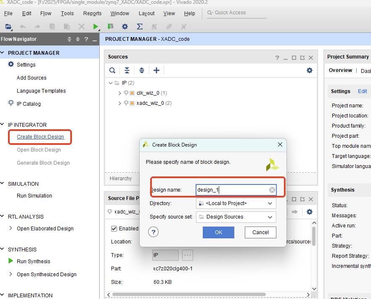
Task: Expand all in Flow Navigator header
Action: (x=77, y=39)
